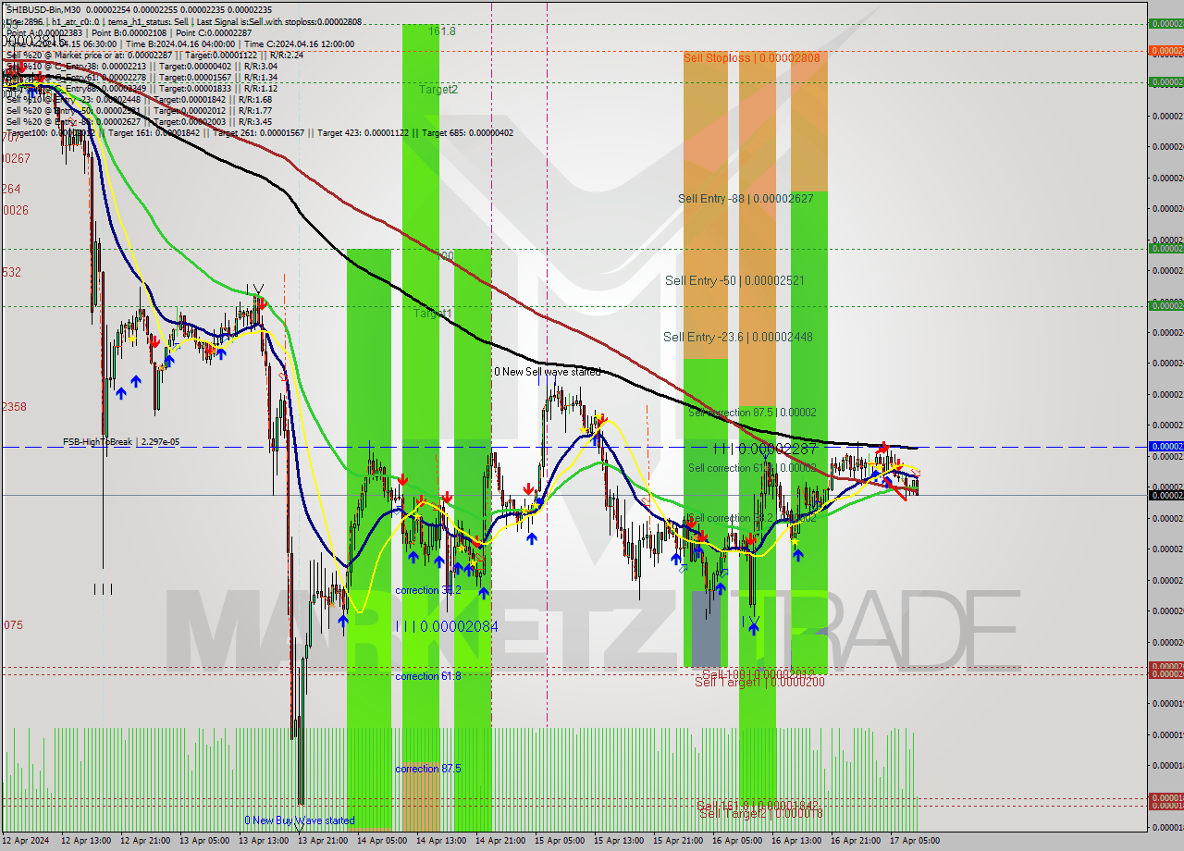Click the '16 Apr 13:00' time axis label
This screenshot has height=851, width=1184.
point(796,840)
